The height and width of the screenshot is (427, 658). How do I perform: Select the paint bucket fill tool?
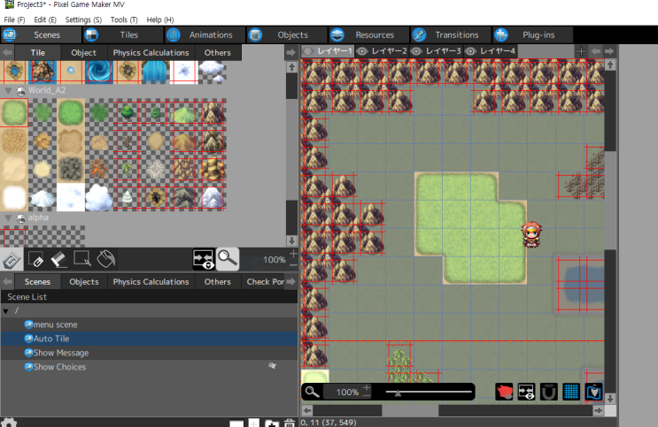tap(105, 259)
